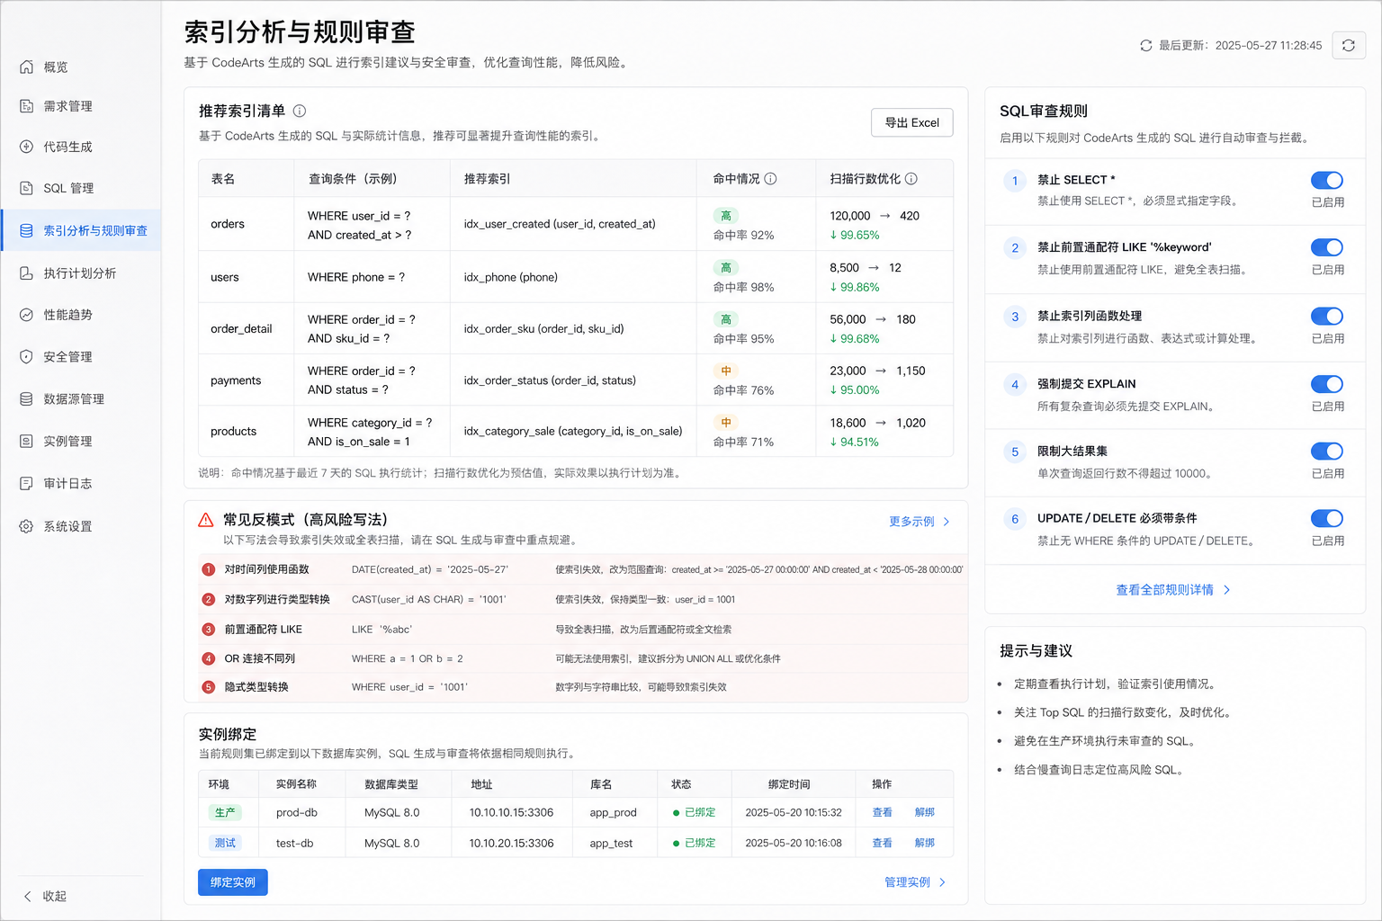Image resolution: width=1382 pixels, height=921 pixels.
Task: Click the 生产 environment tag
Action: [225, 812]
